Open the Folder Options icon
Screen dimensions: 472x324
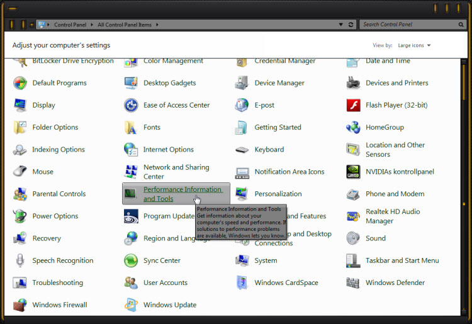tap(20, 127)
